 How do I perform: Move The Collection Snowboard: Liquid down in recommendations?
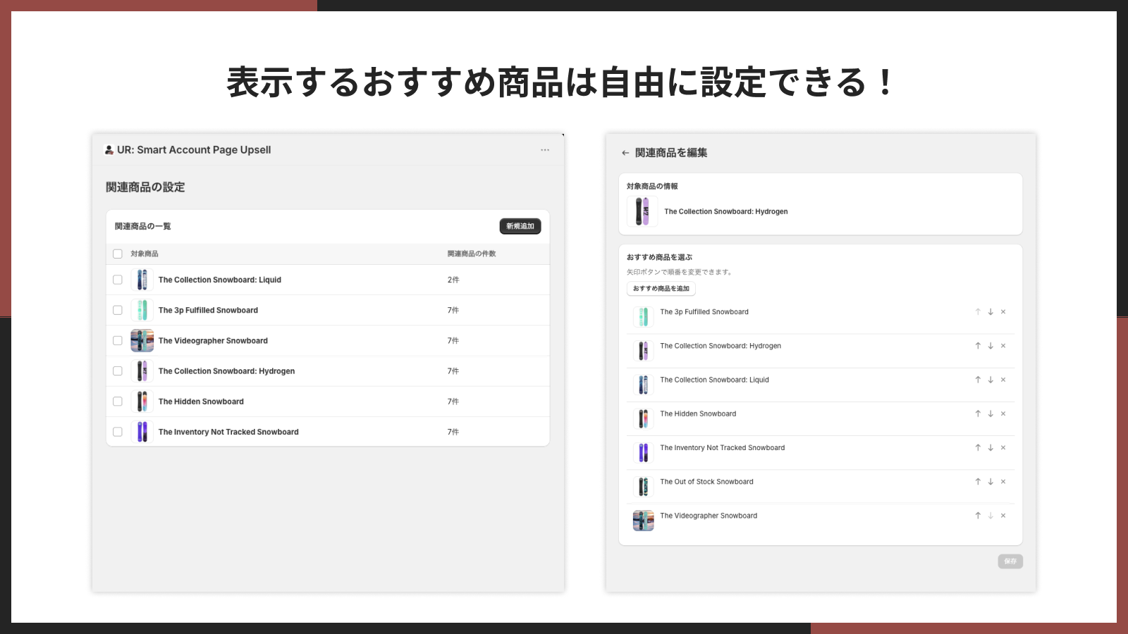pyautogui.click(x=991, y=380)
